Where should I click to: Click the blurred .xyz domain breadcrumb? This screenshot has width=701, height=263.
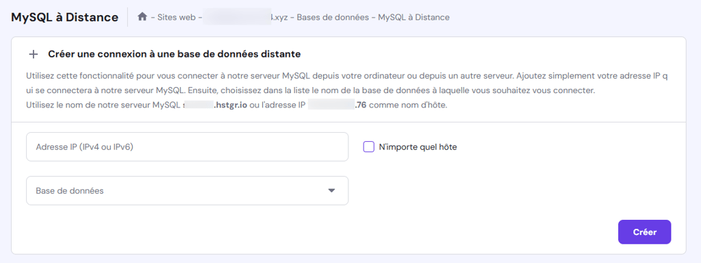click(x=246, y=17)
